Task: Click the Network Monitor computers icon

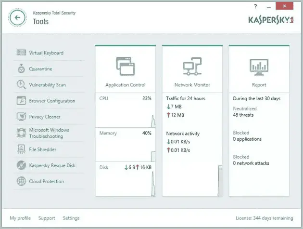Action: click(192, 66)
